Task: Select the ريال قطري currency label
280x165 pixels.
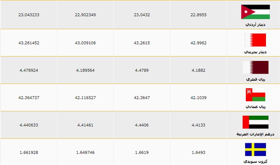Action: pyautogui.click(x=255, y=79)
